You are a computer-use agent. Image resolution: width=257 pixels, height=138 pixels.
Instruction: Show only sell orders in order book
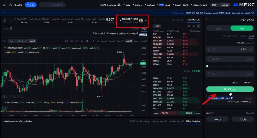189,26
